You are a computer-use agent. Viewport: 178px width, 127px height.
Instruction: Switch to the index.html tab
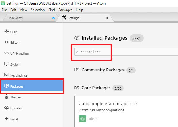click(x=30, y=18)
